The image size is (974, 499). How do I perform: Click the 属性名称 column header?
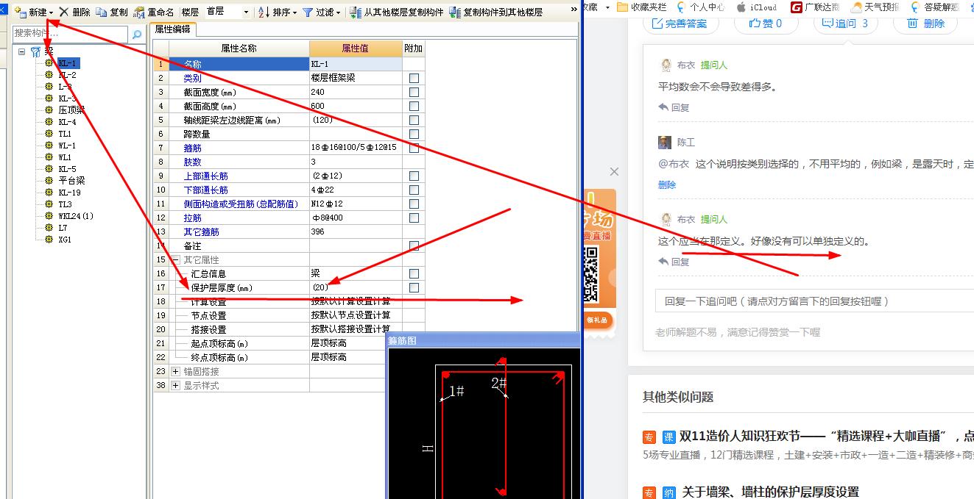point(239,49)
